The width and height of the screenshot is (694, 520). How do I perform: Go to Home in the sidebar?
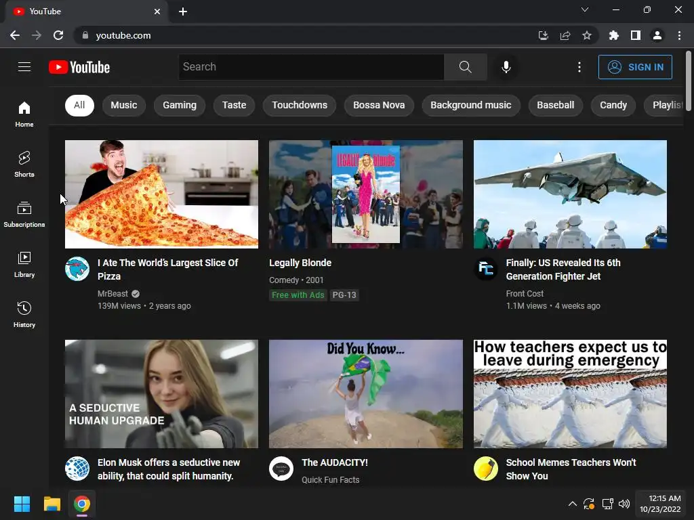(24, 114)
